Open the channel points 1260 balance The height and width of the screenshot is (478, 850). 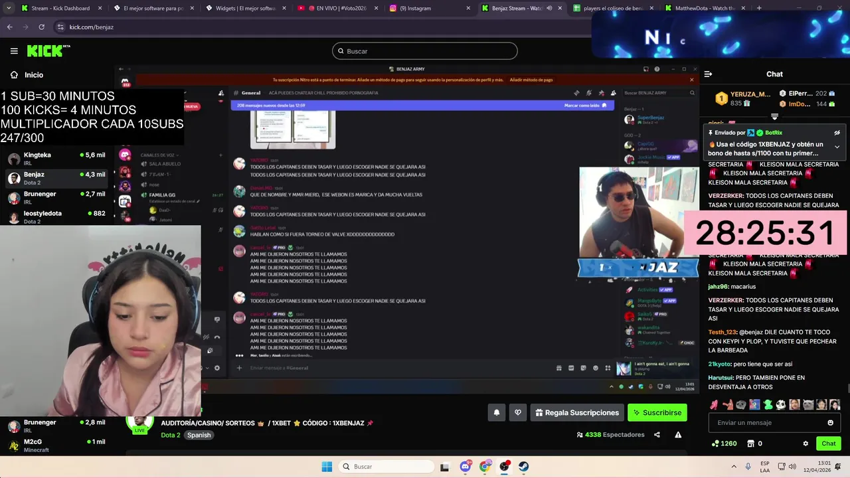pos(724,443)
